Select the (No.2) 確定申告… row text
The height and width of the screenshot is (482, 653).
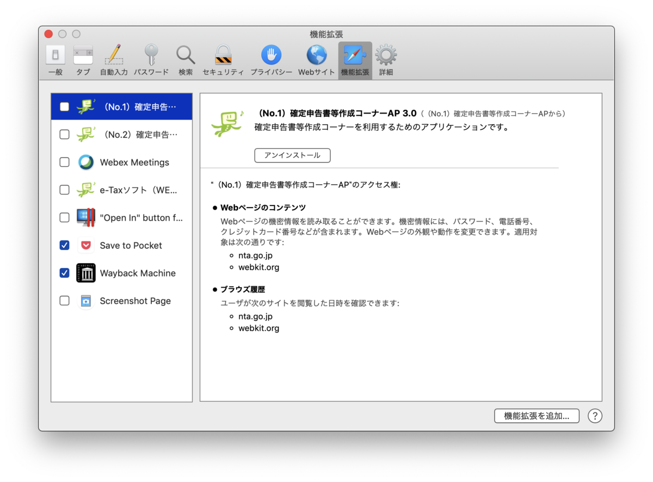(x=140, y=134)
